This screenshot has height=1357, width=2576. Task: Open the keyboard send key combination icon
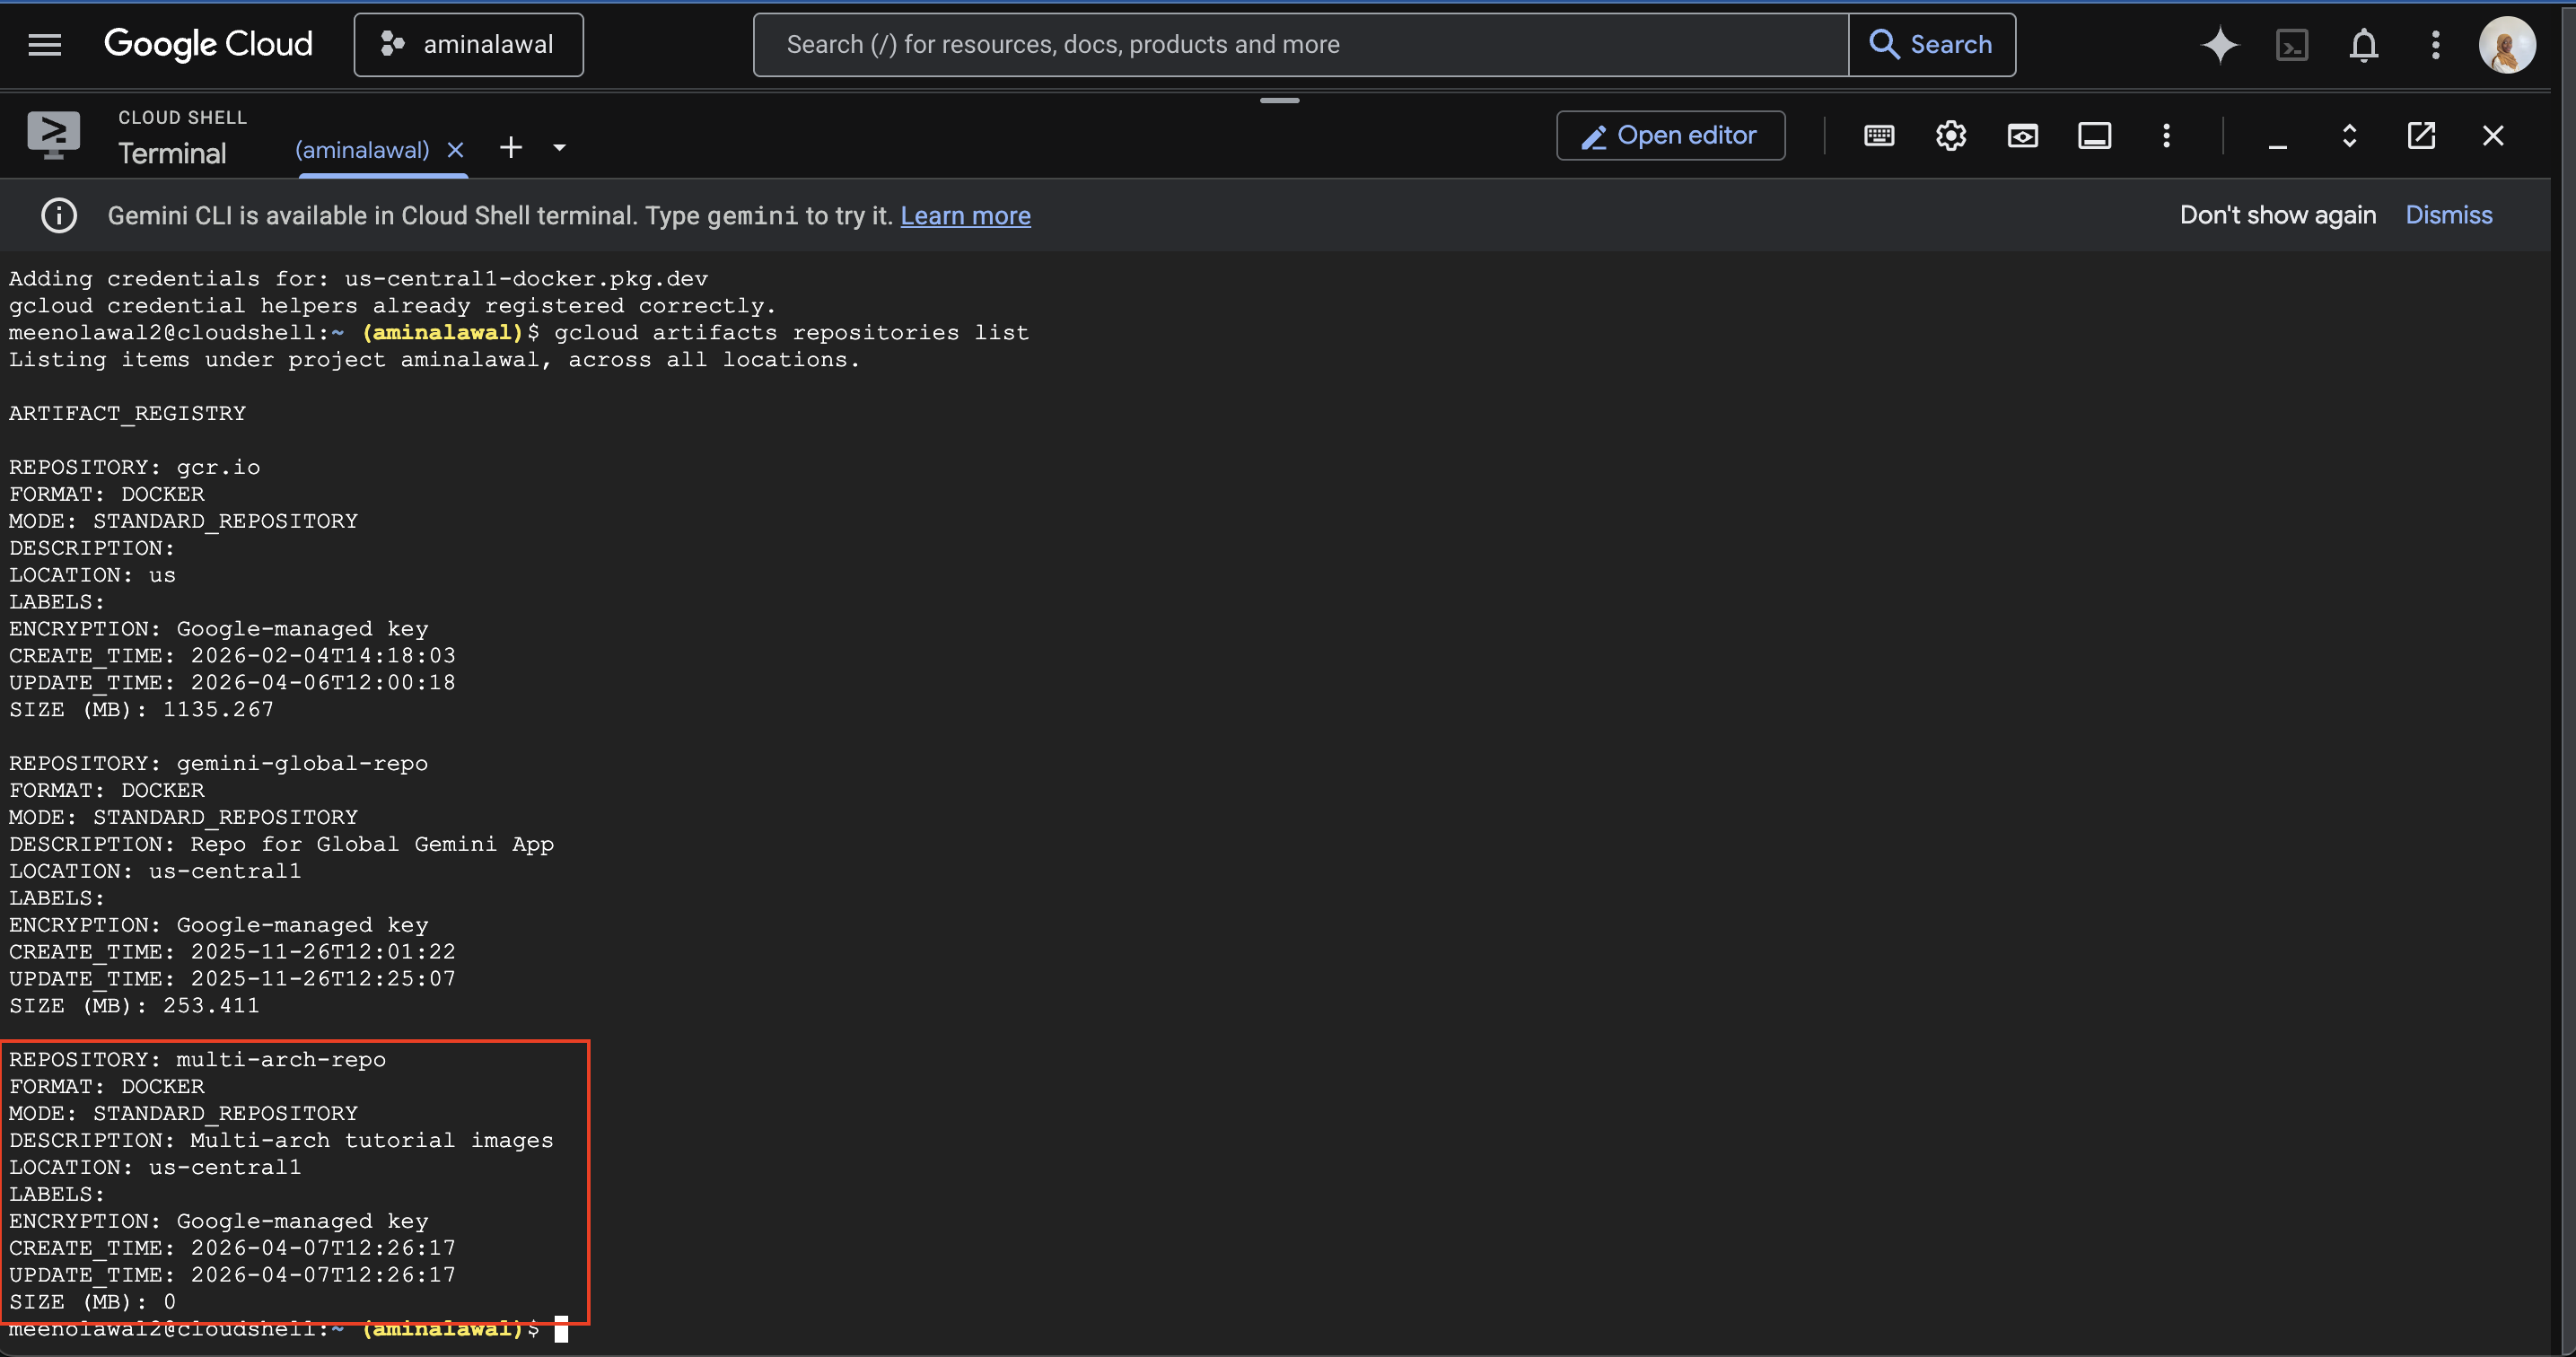click(x=1879, y=135)
